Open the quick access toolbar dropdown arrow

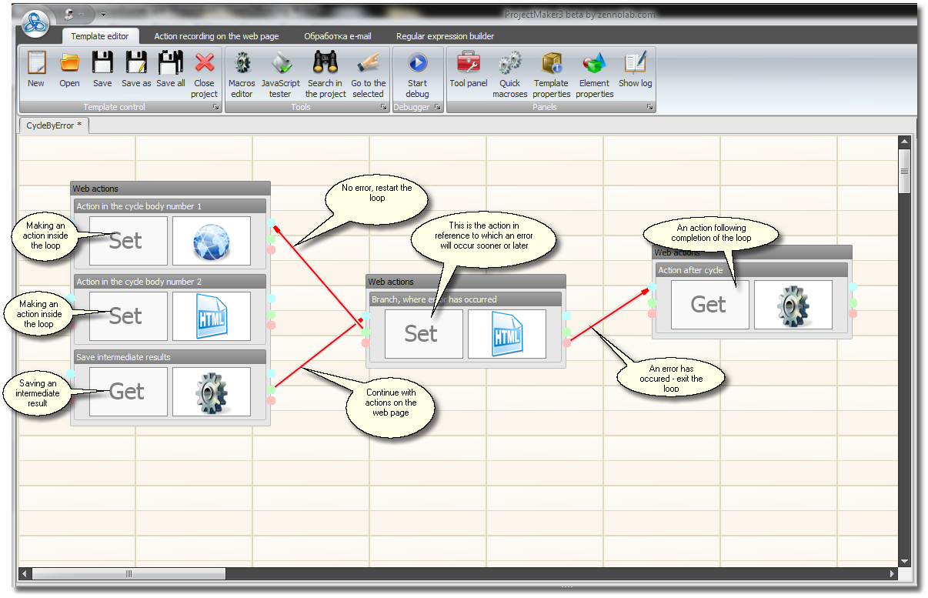[103, 15]
